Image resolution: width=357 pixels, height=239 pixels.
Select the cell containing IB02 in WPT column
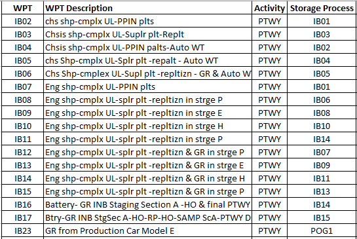(22, 21)
